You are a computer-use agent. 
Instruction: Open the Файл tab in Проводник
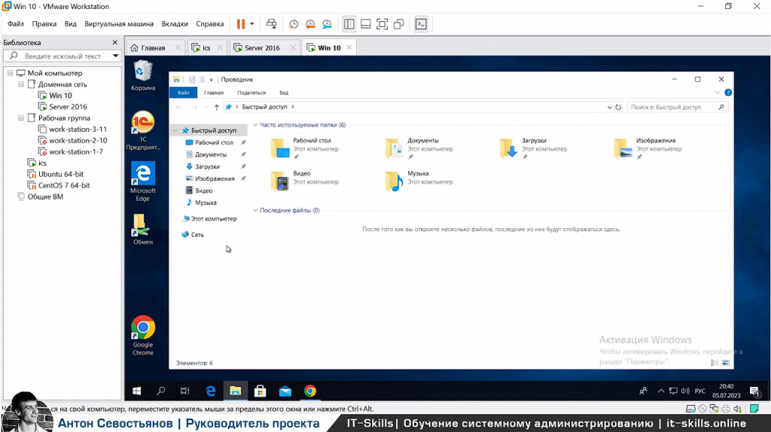[184, 93]
